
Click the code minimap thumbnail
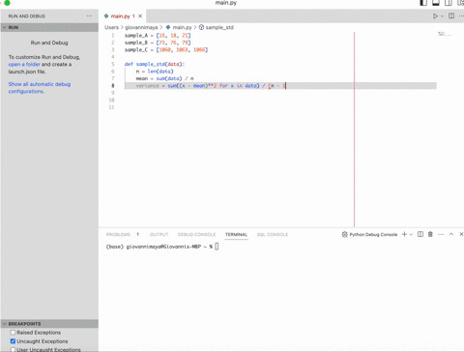coord(445,34)
